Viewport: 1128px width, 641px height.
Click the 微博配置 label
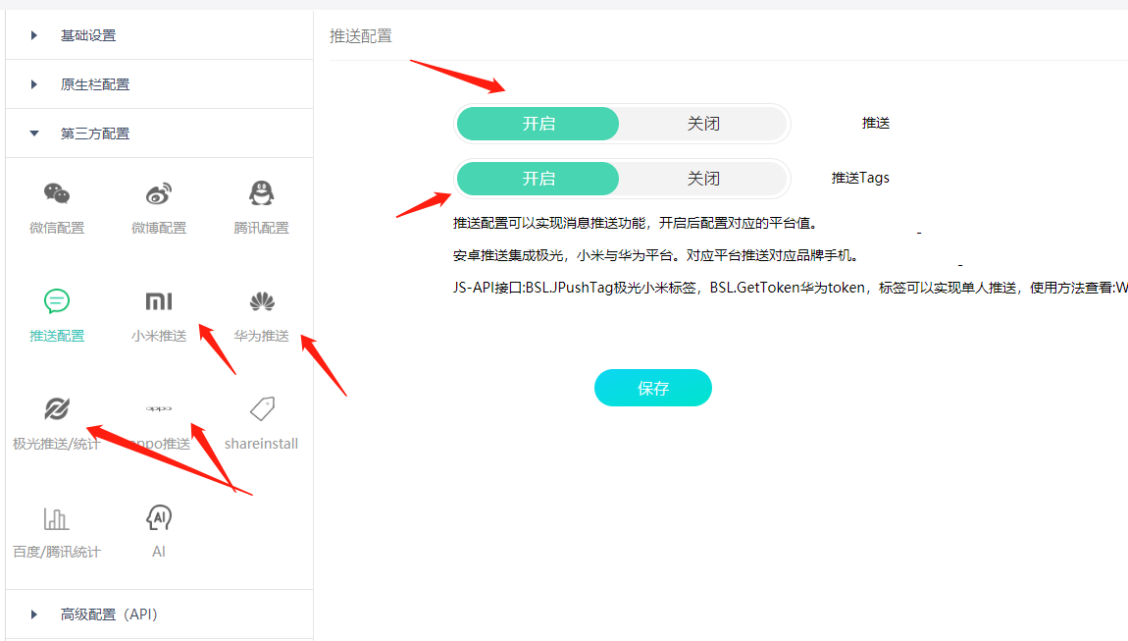click(x=159, y=228)
